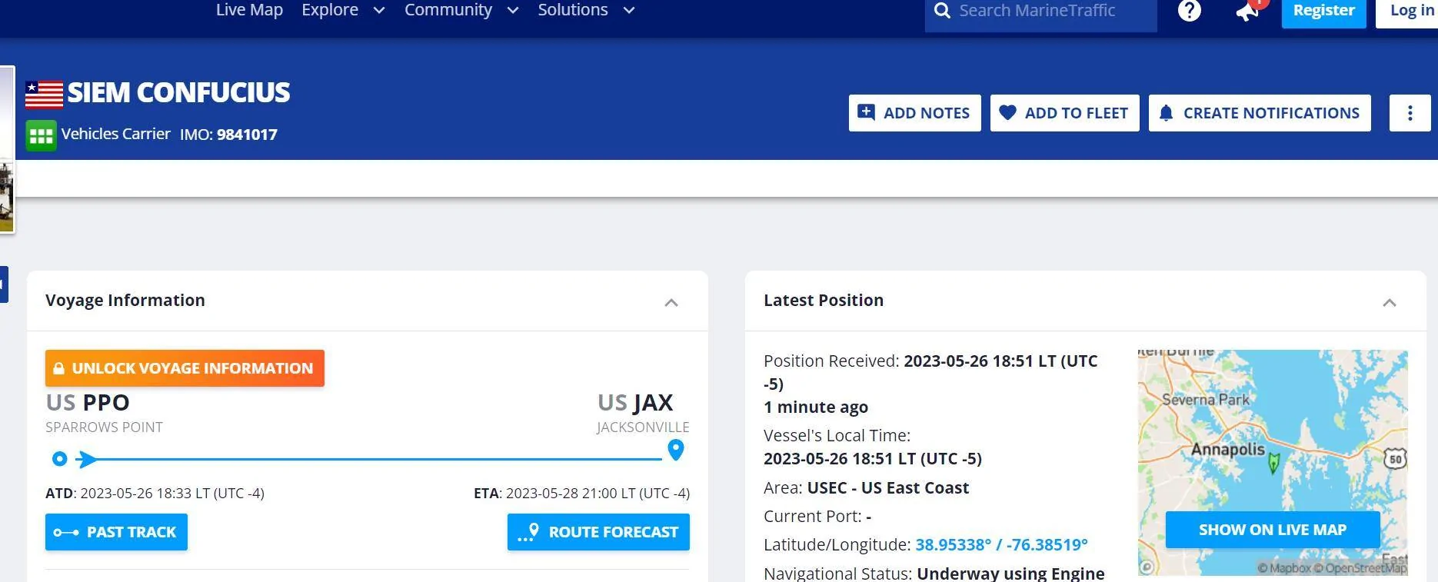Click the JACKSONVILLE port name

[643, 427]
